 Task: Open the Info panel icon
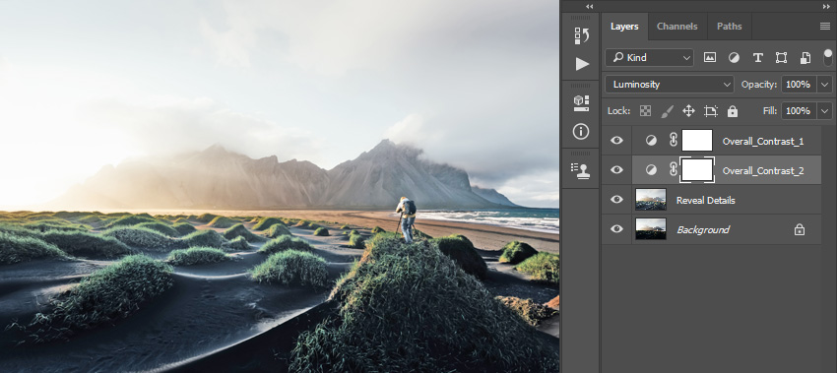pyautogui.click(x=581, y=131)
